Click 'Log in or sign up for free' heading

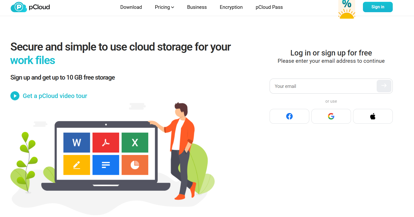point(331,53)
